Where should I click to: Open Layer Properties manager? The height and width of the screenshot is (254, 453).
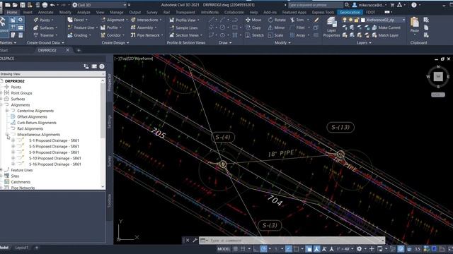pos(331,27)
